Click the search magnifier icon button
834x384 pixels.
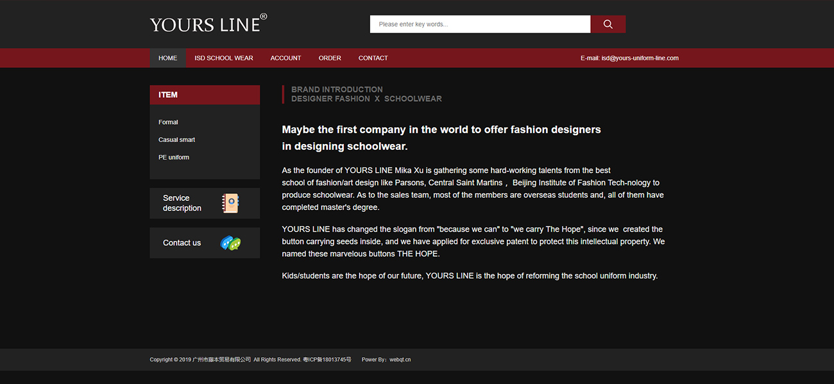[x=608, y=24]
